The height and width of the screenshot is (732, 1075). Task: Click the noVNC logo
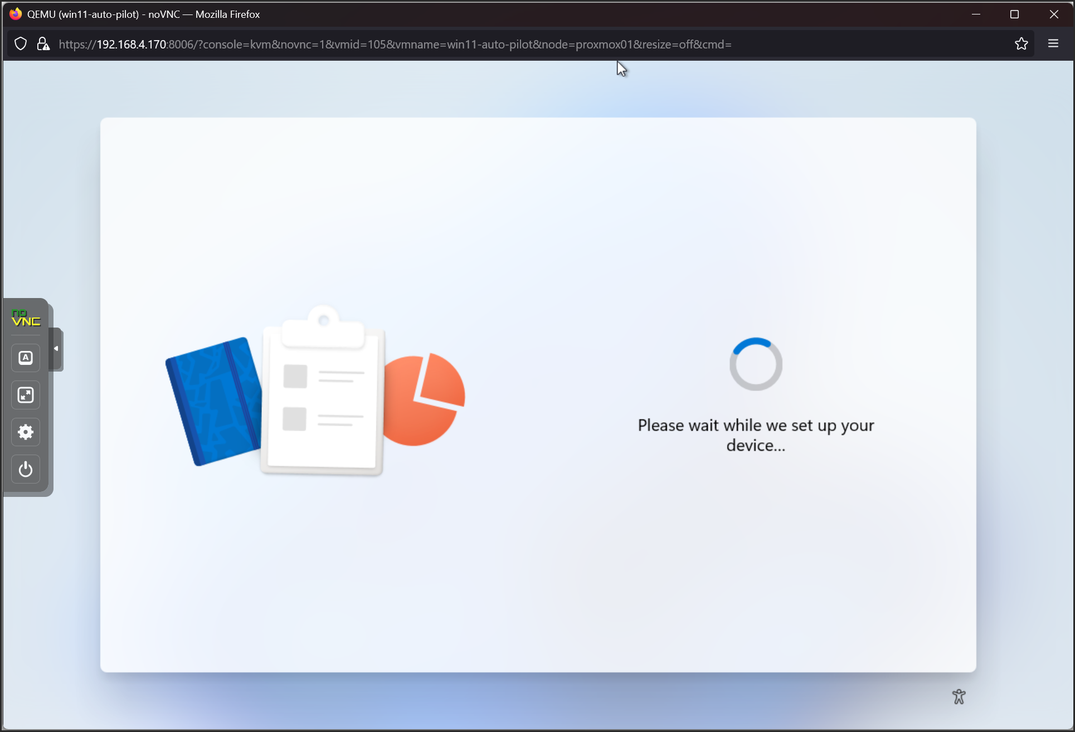click(x=26, y=319)
